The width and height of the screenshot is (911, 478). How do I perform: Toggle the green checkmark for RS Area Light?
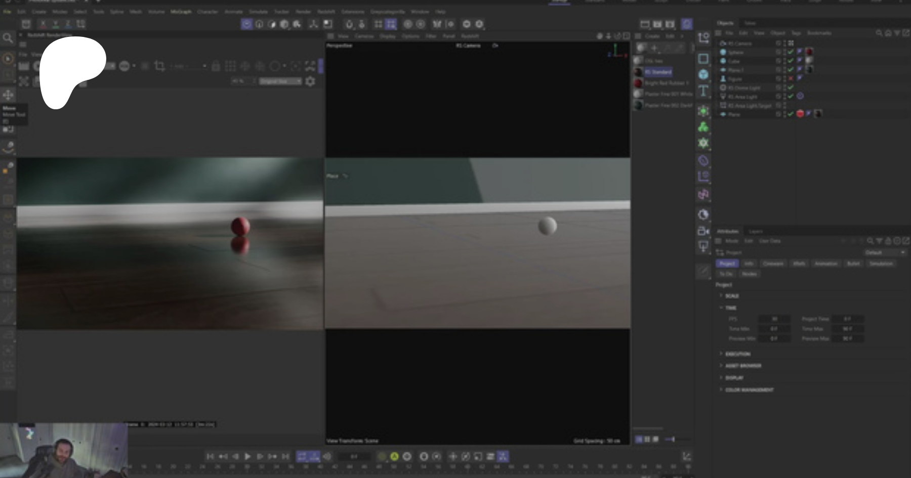[x=791, y=96]
